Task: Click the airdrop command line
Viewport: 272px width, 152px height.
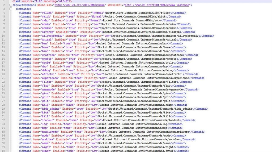Action: 107,32
